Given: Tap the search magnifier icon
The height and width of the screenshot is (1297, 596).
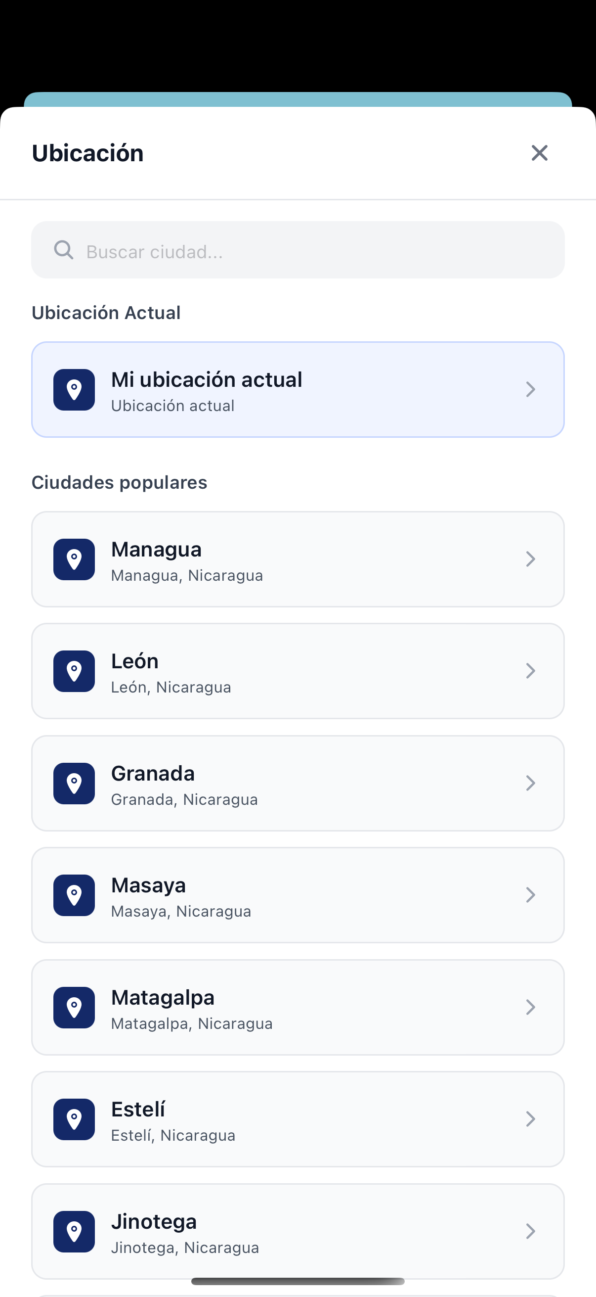Looking at the screenshot, I should (x=64, y=250).
